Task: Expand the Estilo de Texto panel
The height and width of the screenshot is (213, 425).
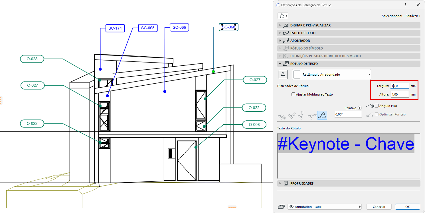Action: tap(349, 33)
